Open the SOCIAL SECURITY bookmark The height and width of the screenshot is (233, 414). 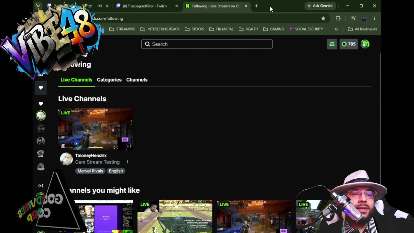[306, 29]
